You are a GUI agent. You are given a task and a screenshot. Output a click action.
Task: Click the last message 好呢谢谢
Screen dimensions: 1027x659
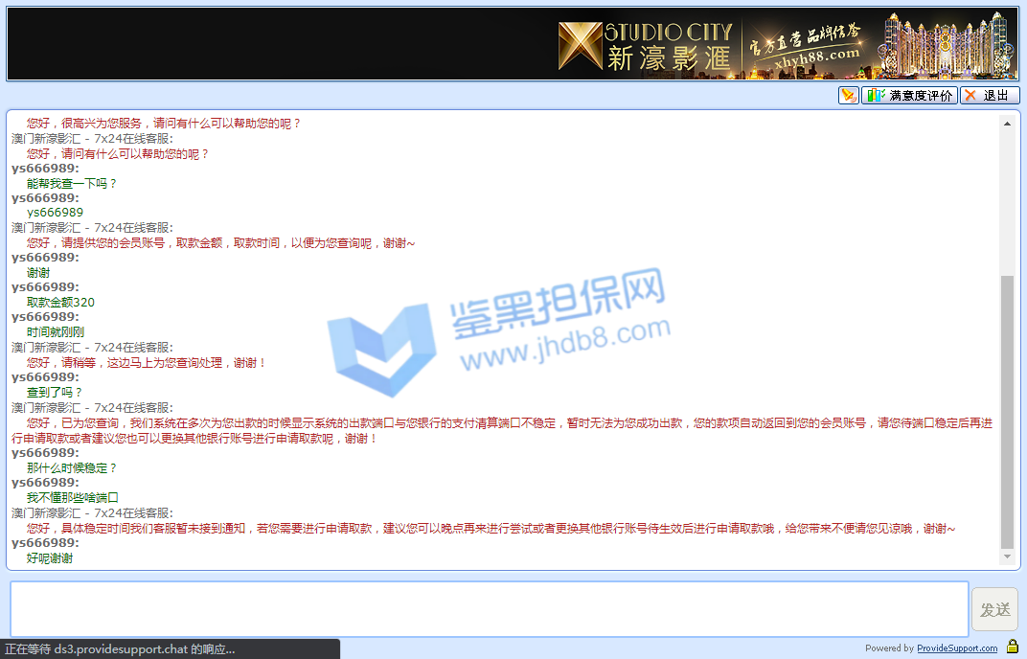coord(50,557)
